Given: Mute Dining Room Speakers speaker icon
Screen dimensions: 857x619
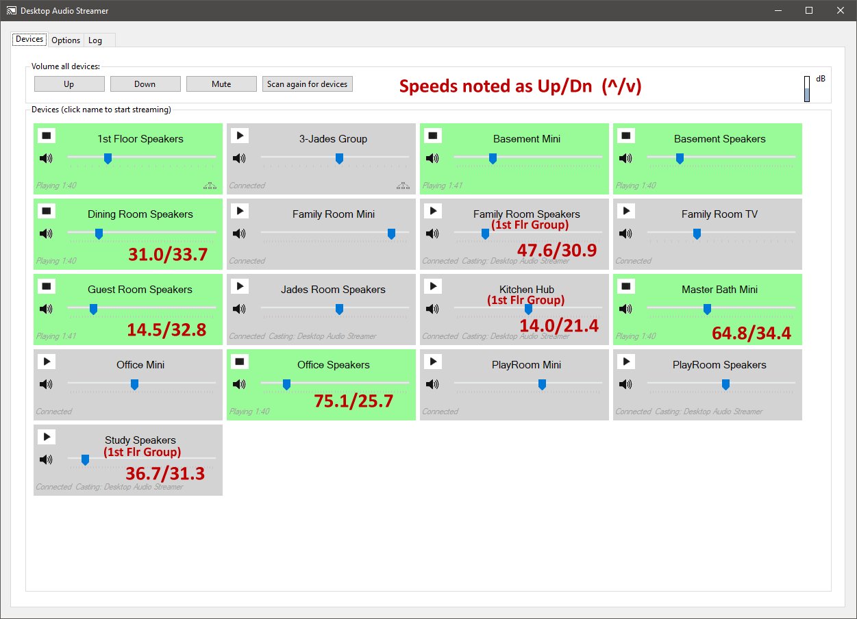Looking at the screenshot, I should tap(46, 234).
